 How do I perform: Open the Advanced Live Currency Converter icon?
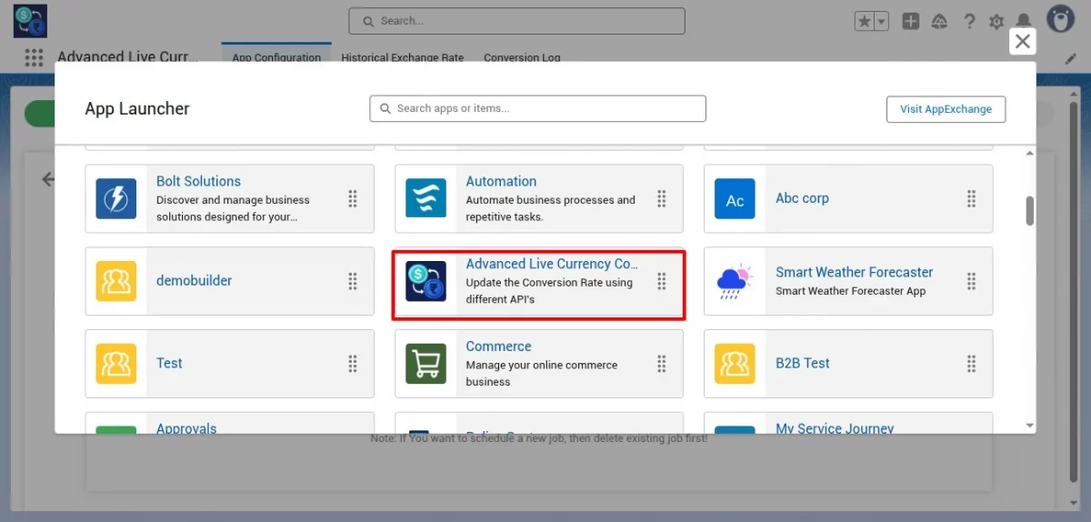point(425,281)
